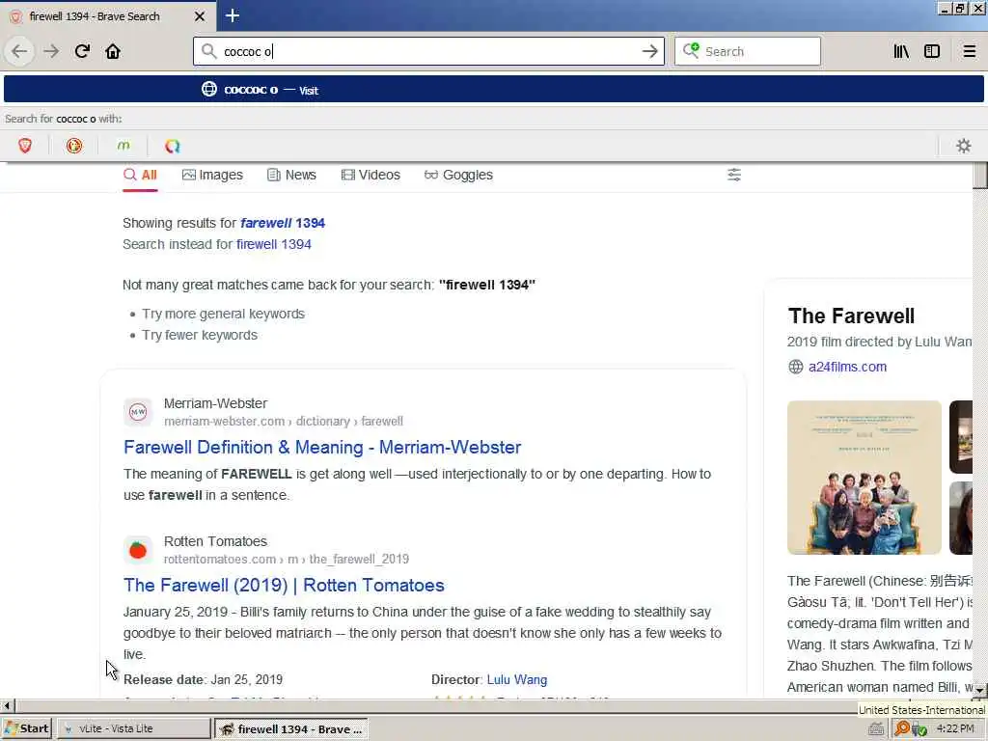Open the Lulu Wang director link

[517, 680]
